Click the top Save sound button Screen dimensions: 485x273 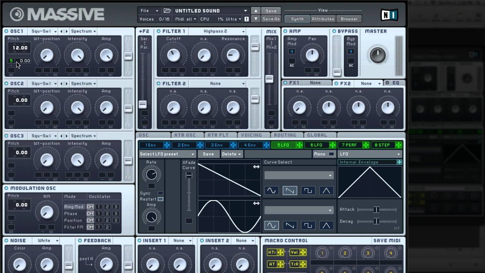pyautogui.click(x=271, y=11)
